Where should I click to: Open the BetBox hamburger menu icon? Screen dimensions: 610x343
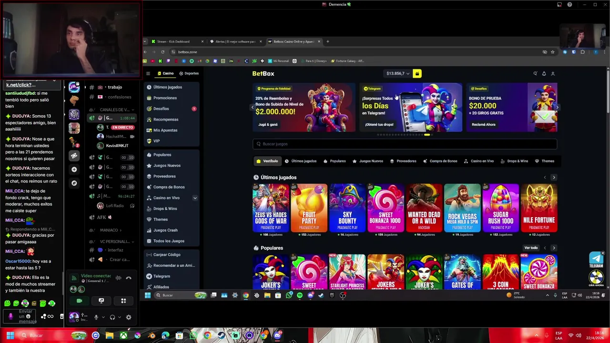click(148, 73)
